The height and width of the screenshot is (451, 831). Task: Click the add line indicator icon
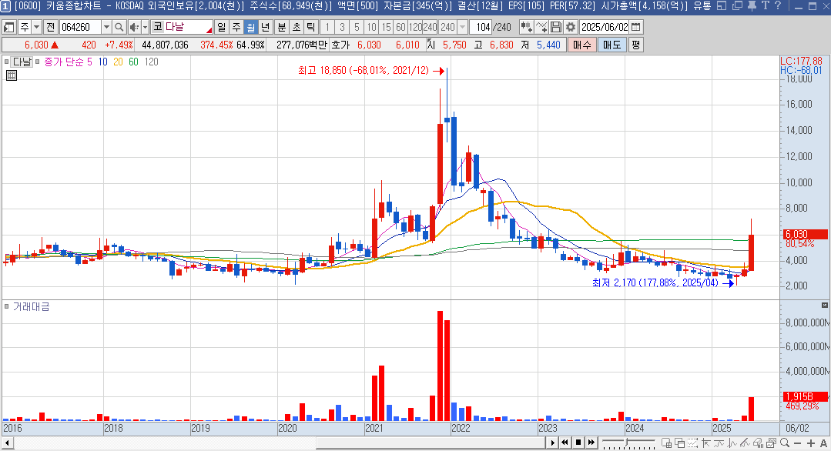click(541, 27)
